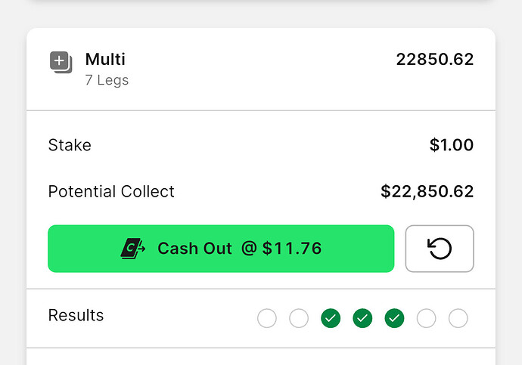This screenshot has height=365, width=522.
Task: Select the second empty result circle
Action: coord(299,318)
